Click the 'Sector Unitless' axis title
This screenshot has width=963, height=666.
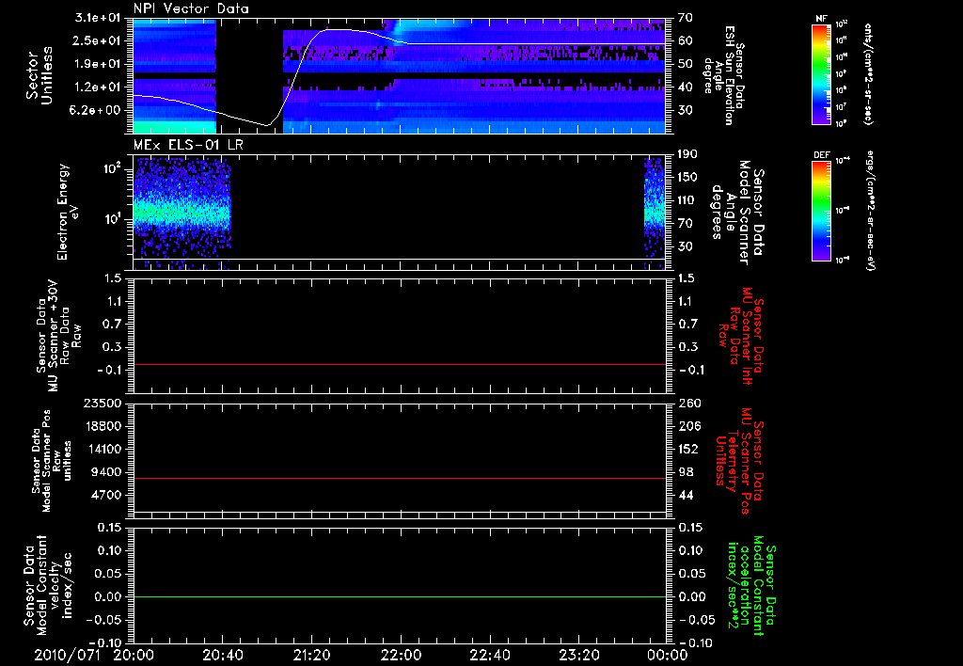(x=39, y=75)
